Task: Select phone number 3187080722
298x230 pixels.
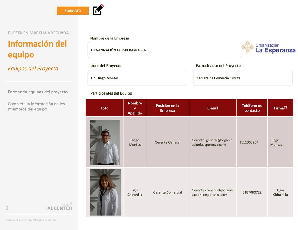Action: coord(252,192)
